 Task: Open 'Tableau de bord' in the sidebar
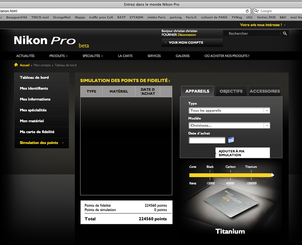coord(42,78)
